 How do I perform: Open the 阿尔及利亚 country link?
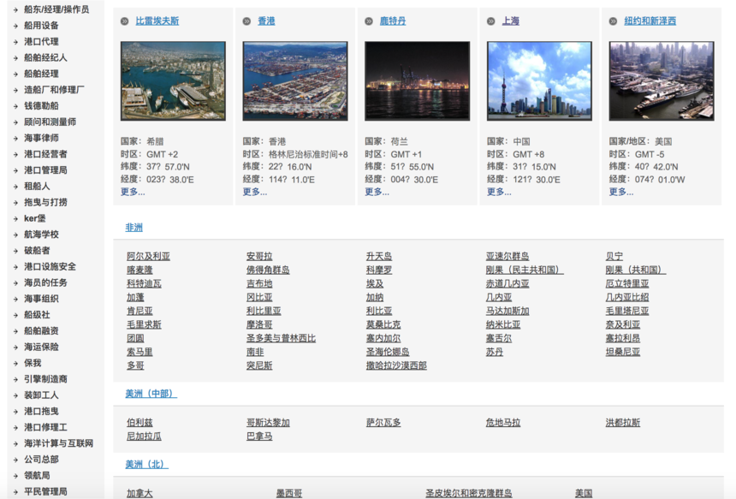[148, 256]
